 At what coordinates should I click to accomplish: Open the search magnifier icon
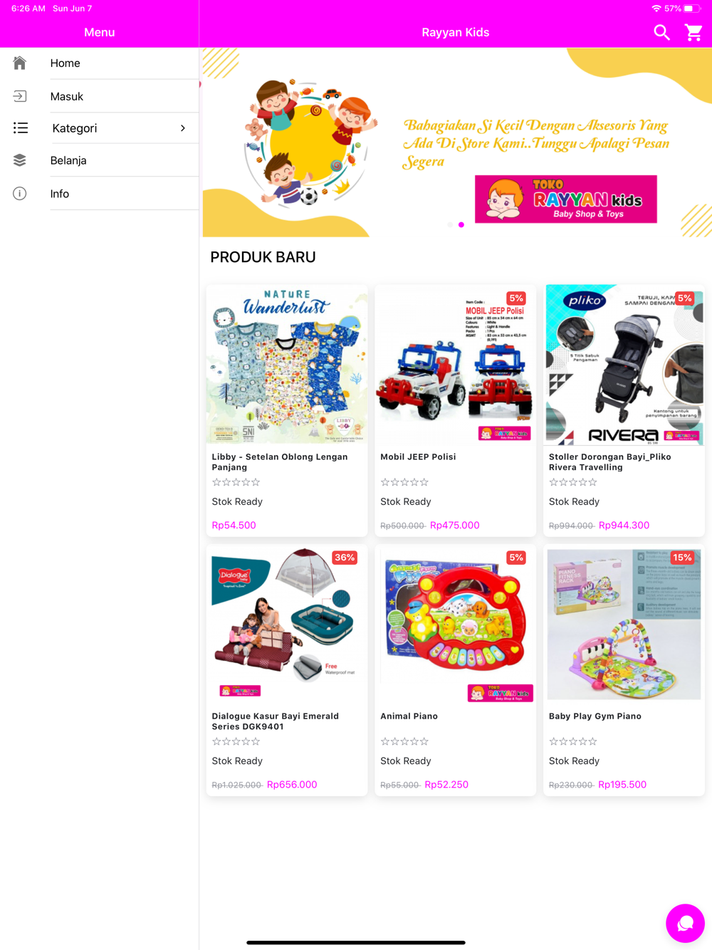click(661, 33)
